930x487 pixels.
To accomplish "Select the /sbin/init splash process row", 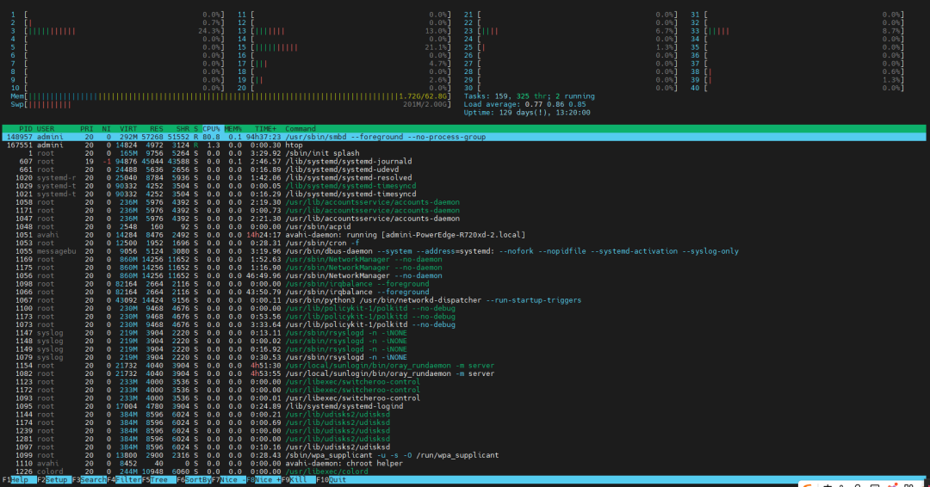I will point(464,153).
